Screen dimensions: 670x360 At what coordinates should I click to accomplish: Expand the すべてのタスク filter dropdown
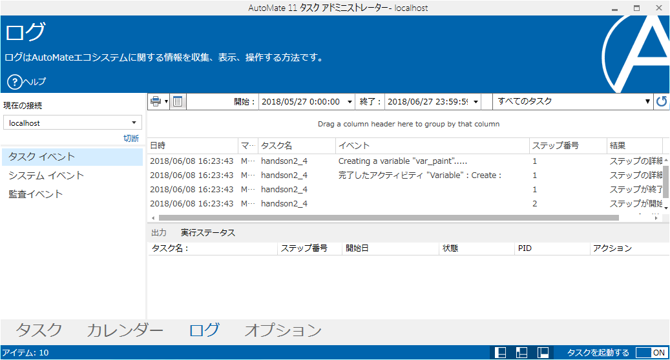click(x=647, y=101)
